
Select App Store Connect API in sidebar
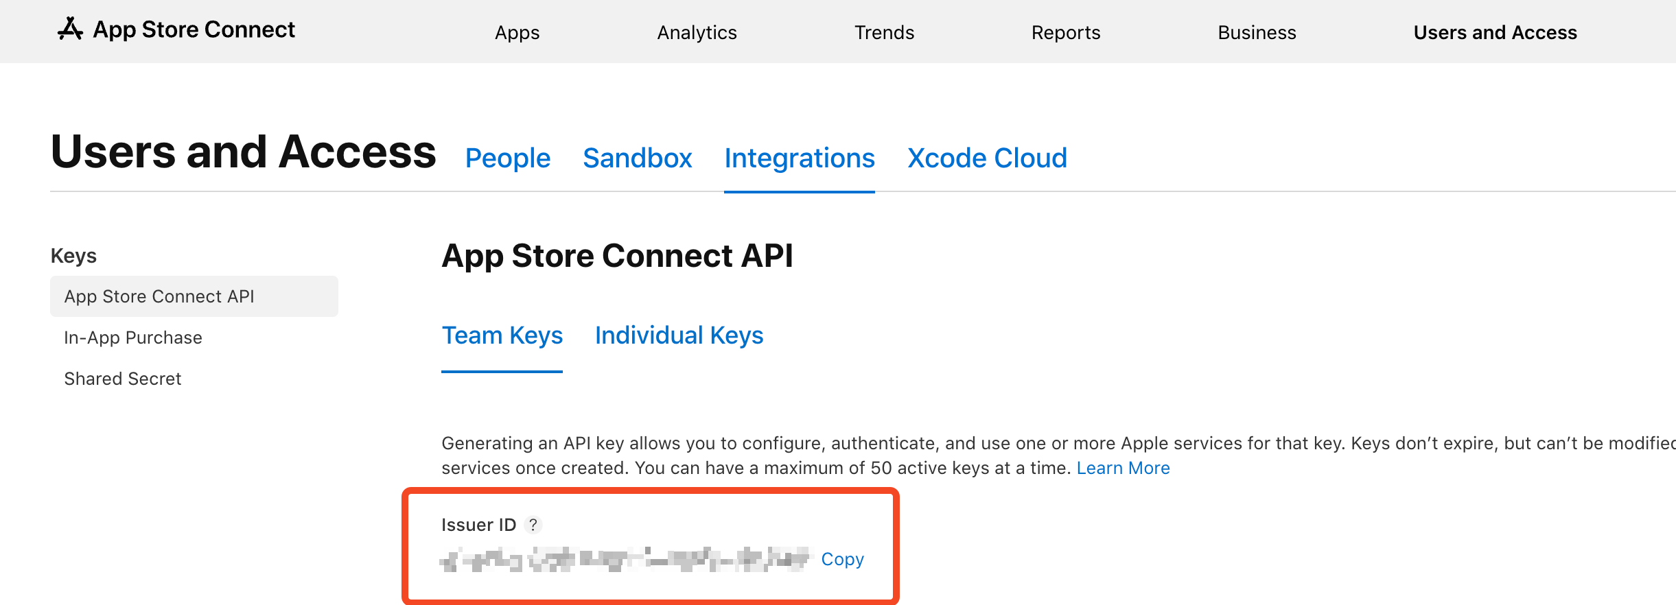tap(159, 296)
